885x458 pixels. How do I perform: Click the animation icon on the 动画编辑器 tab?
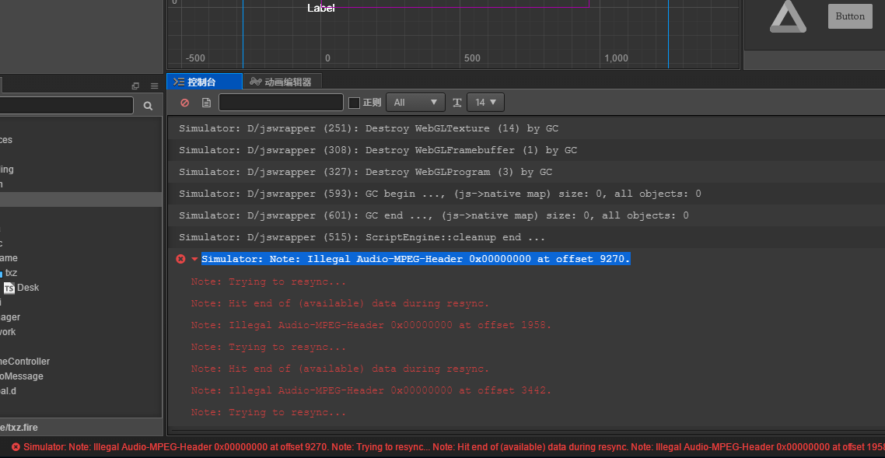click(256, 82)
